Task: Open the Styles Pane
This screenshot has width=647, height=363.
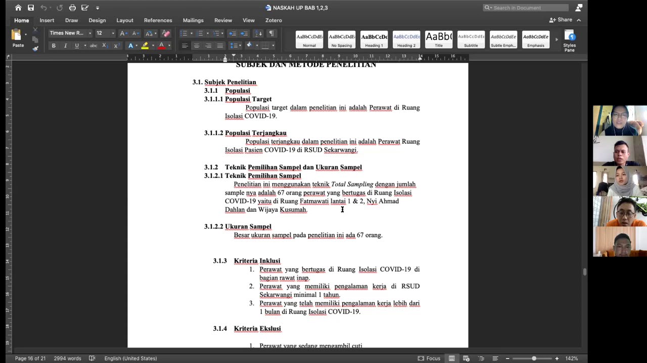Action: [570, 41]
